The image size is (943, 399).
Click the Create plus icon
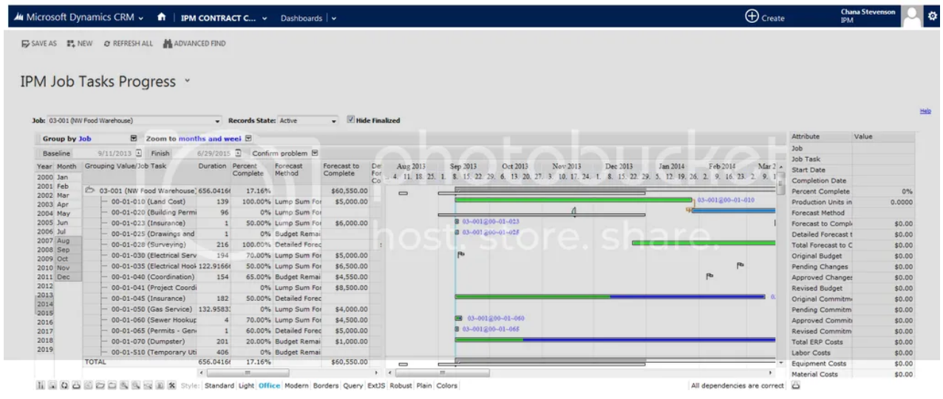click(x=752, y=17)
